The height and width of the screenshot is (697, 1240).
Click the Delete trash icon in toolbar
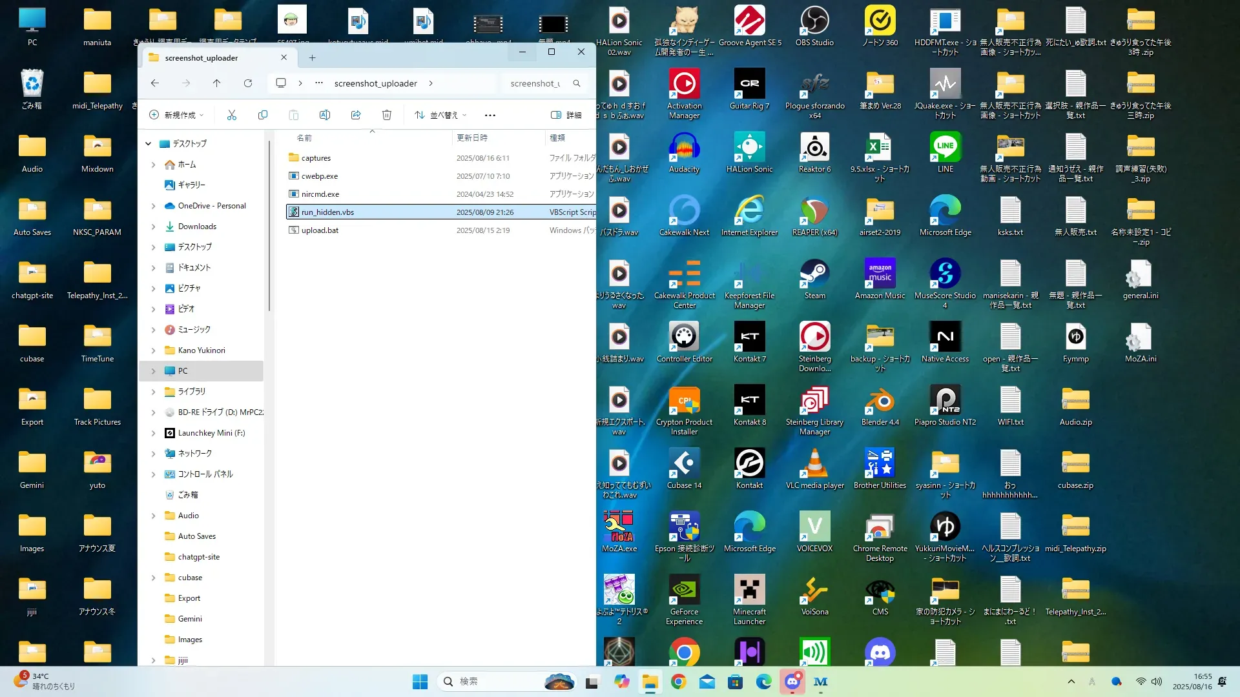click(387, 115)
